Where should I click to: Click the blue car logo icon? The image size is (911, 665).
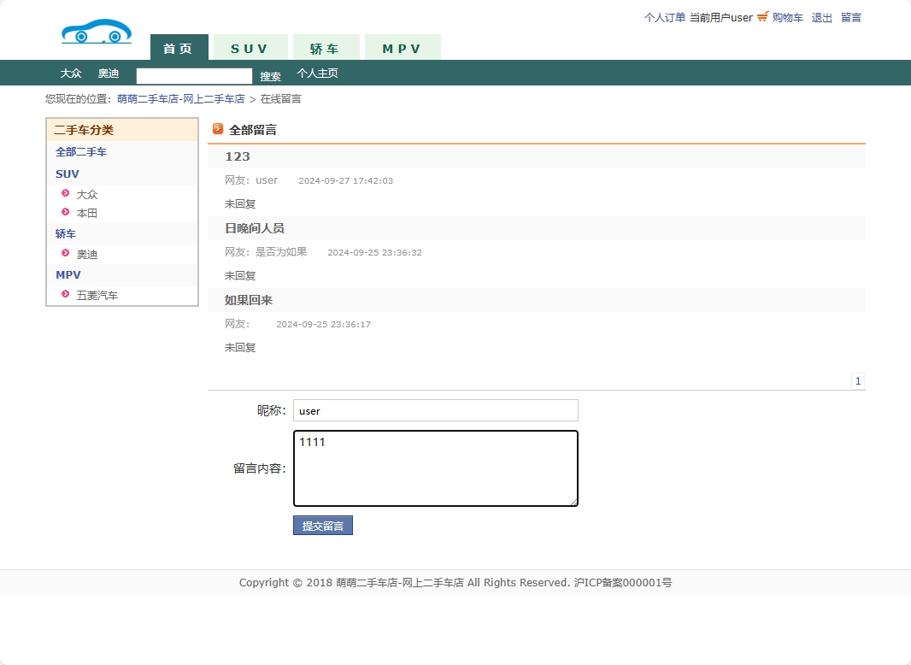pos(96,30)
